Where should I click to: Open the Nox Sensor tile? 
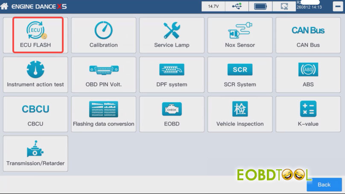click(240, 35)
